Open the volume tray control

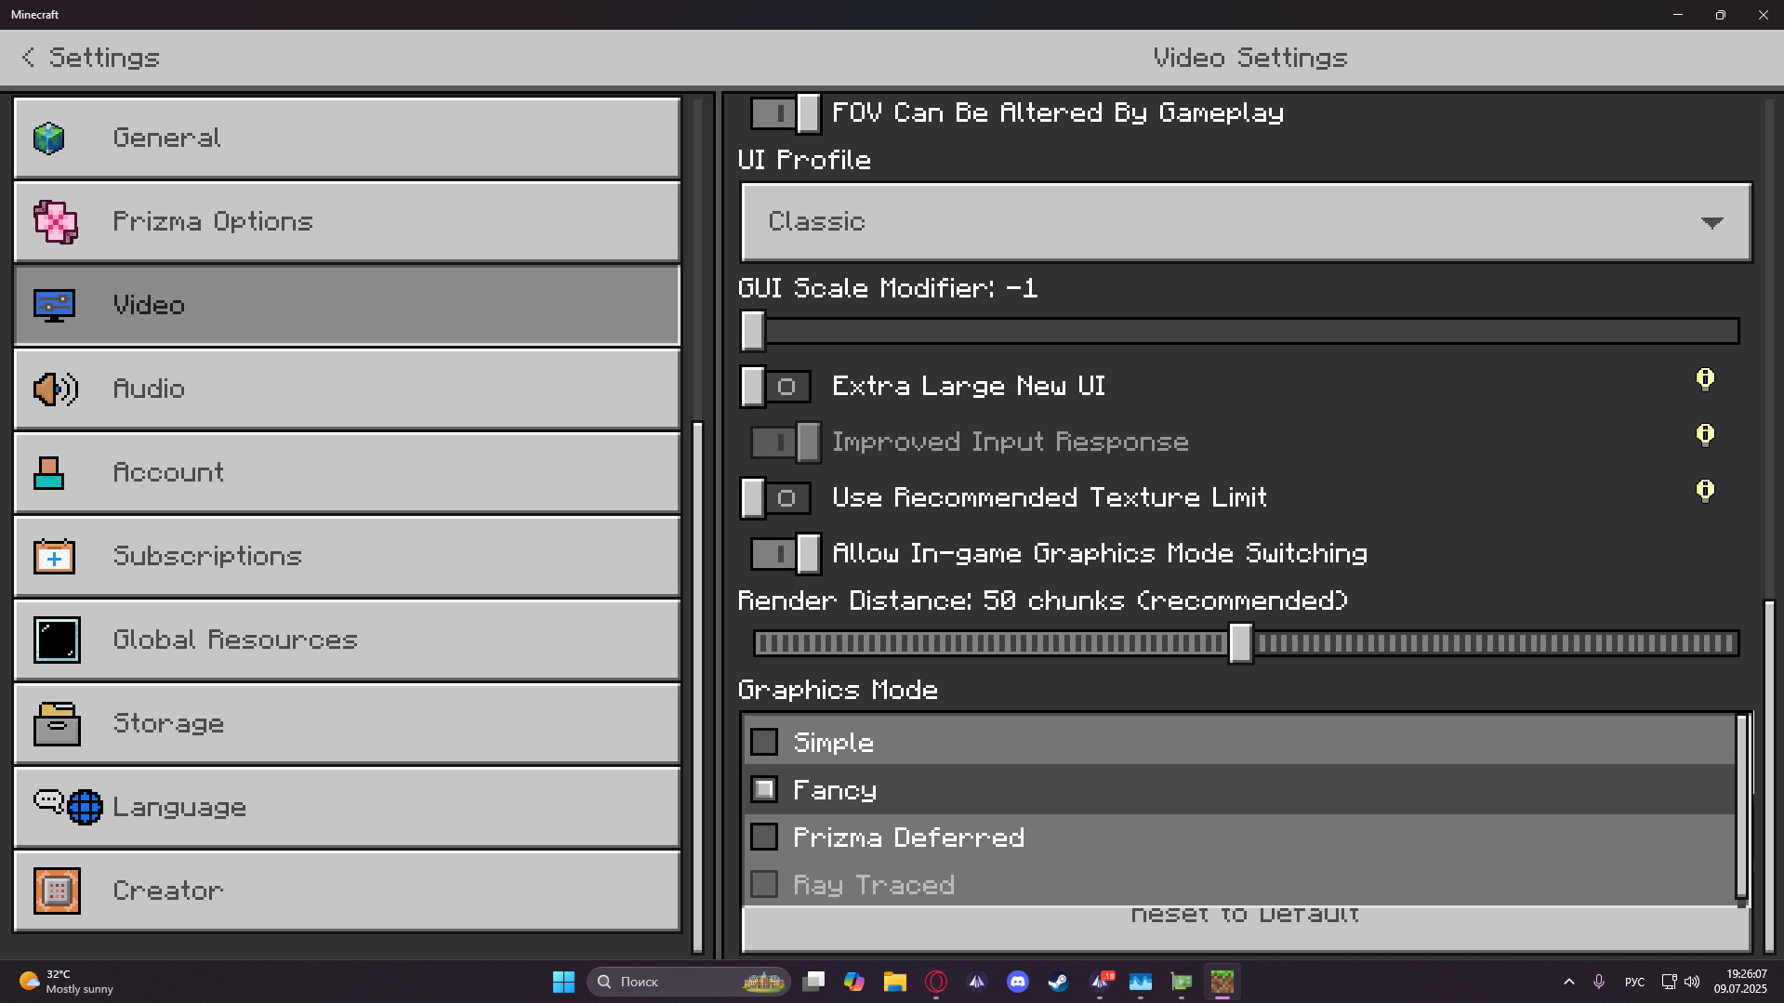point(1692,982)
